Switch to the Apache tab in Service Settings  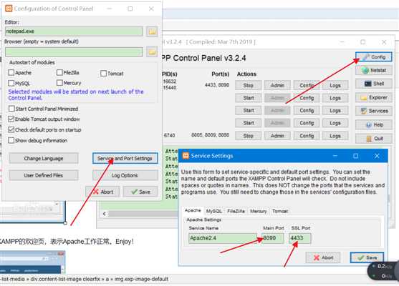[x=193, y=210]
